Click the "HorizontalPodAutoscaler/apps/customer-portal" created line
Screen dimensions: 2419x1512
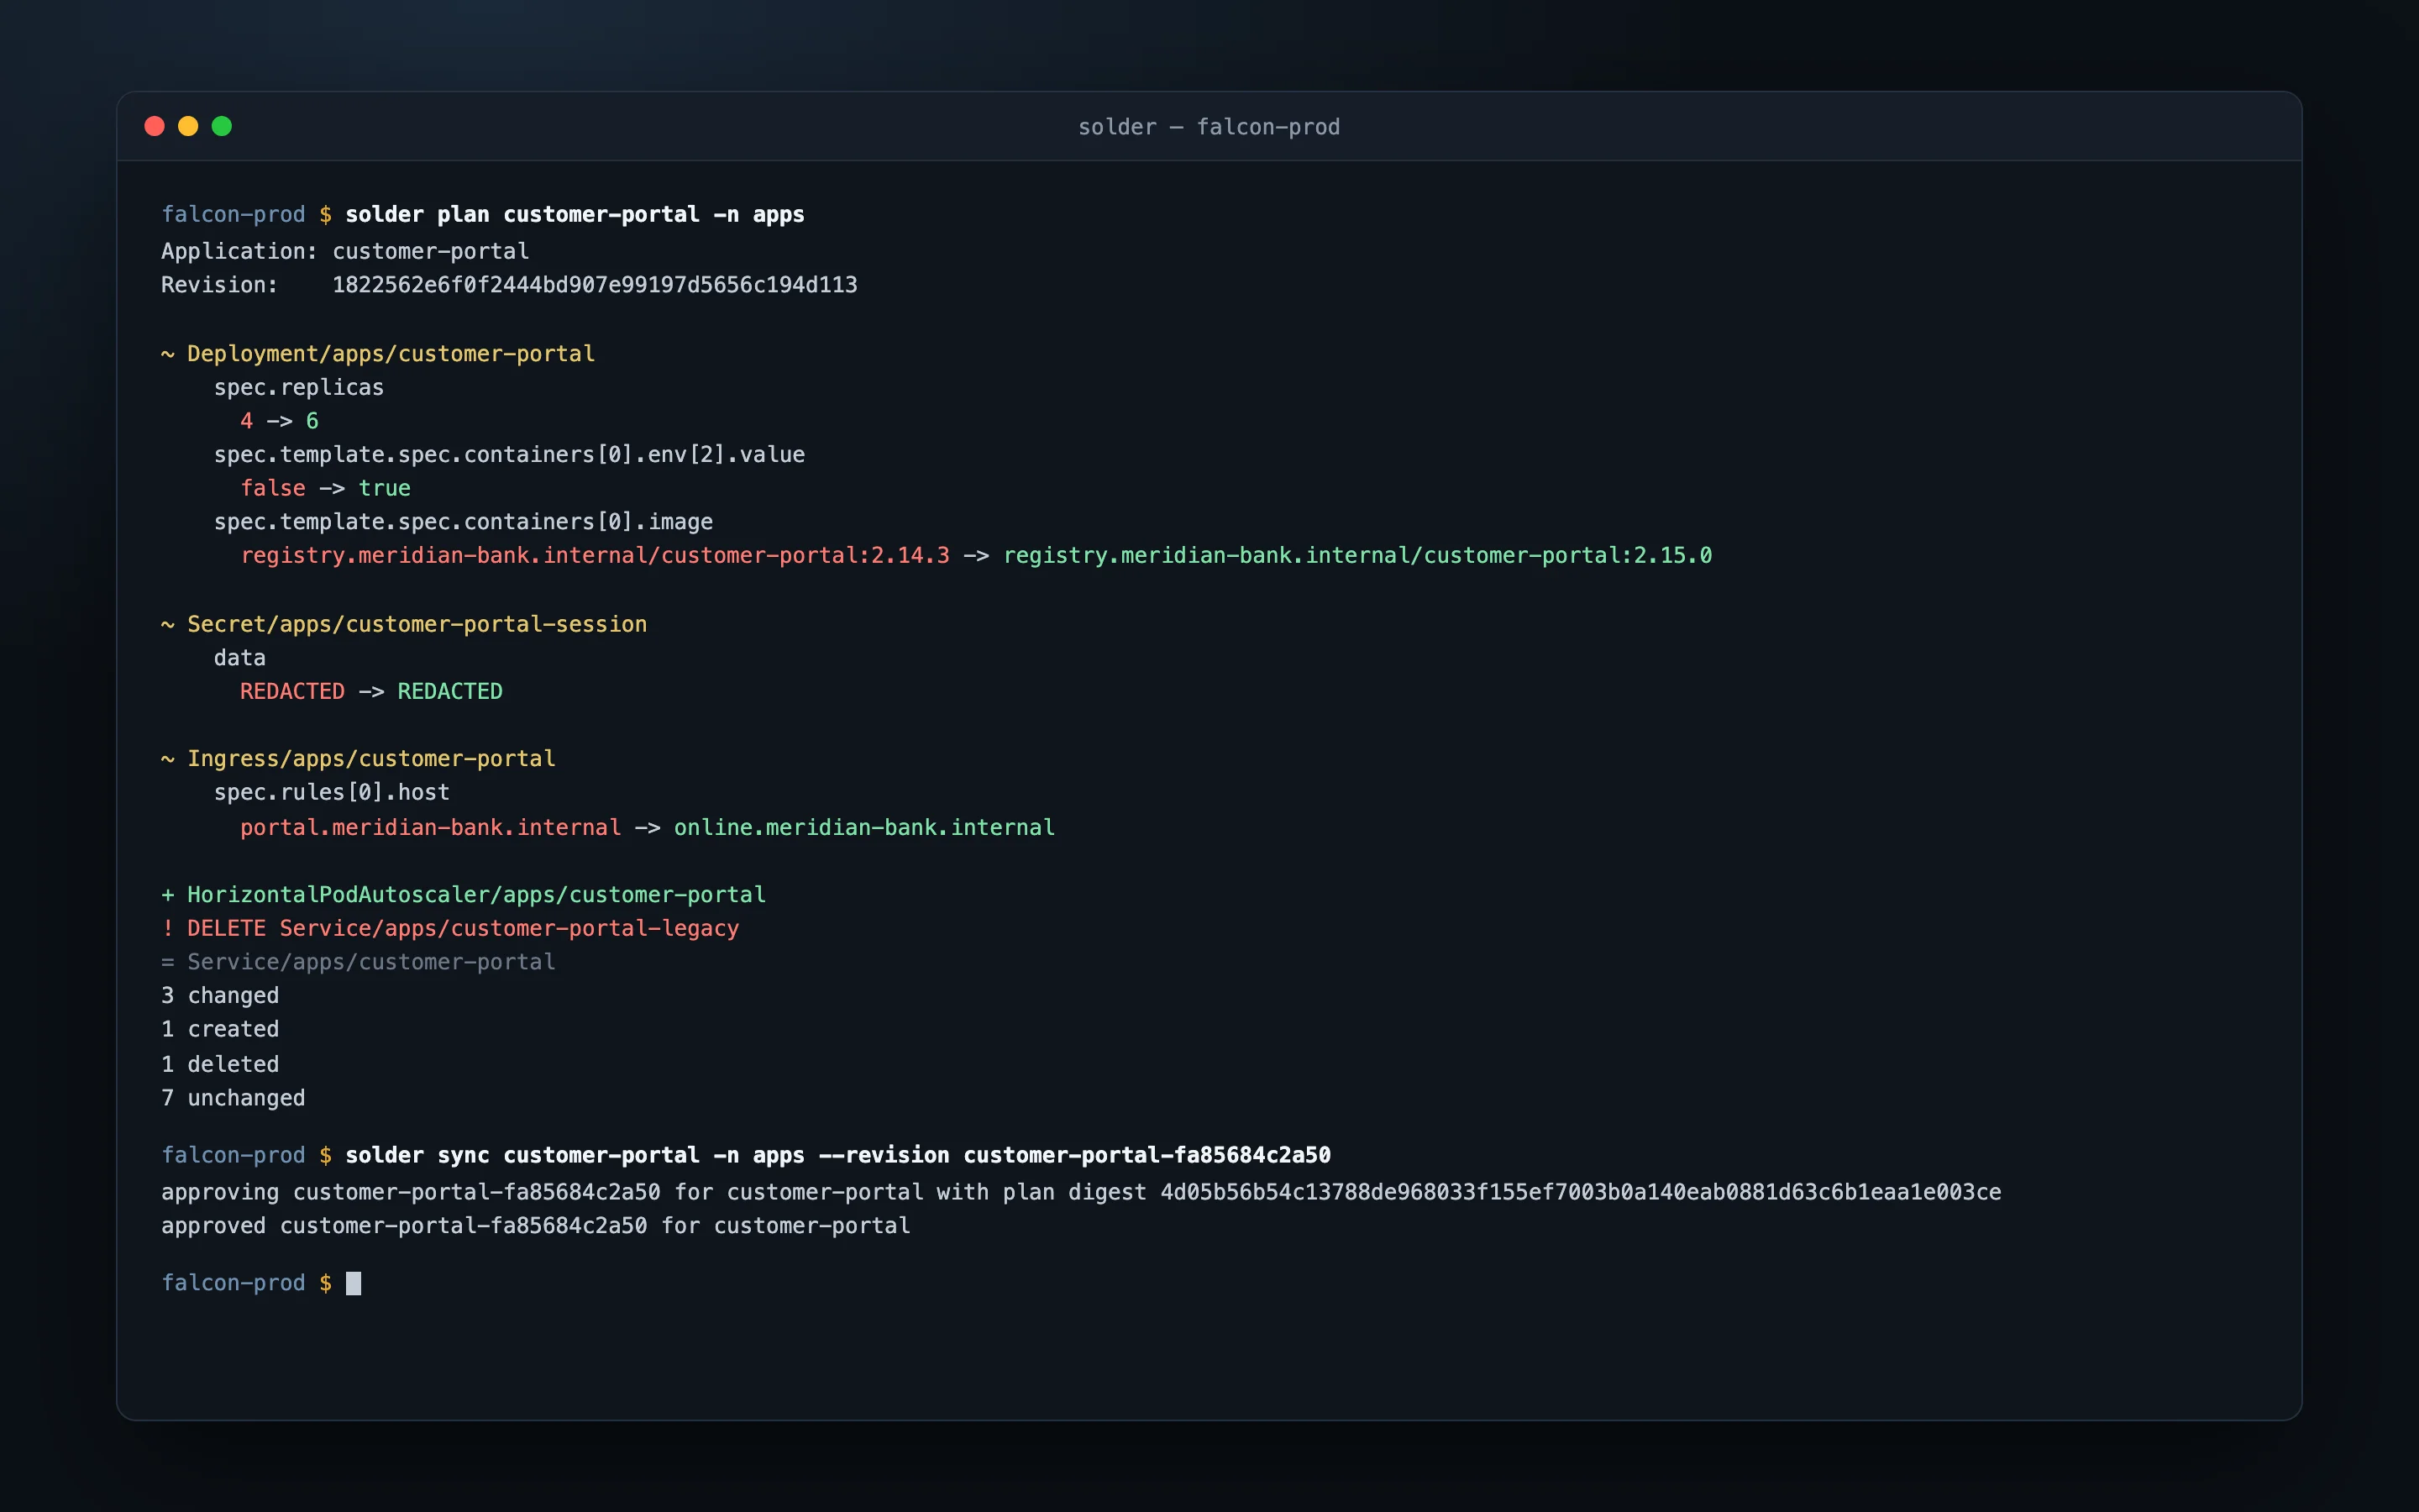(x=464, y=895)
